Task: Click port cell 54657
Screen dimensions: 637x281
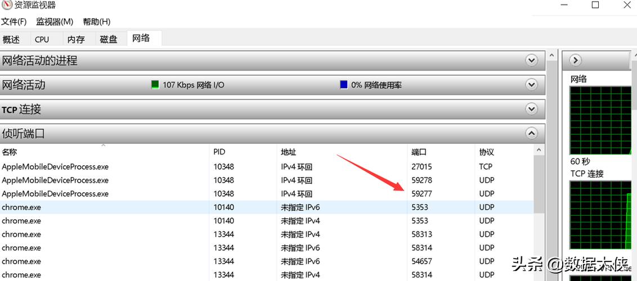Action: (421, 261)
